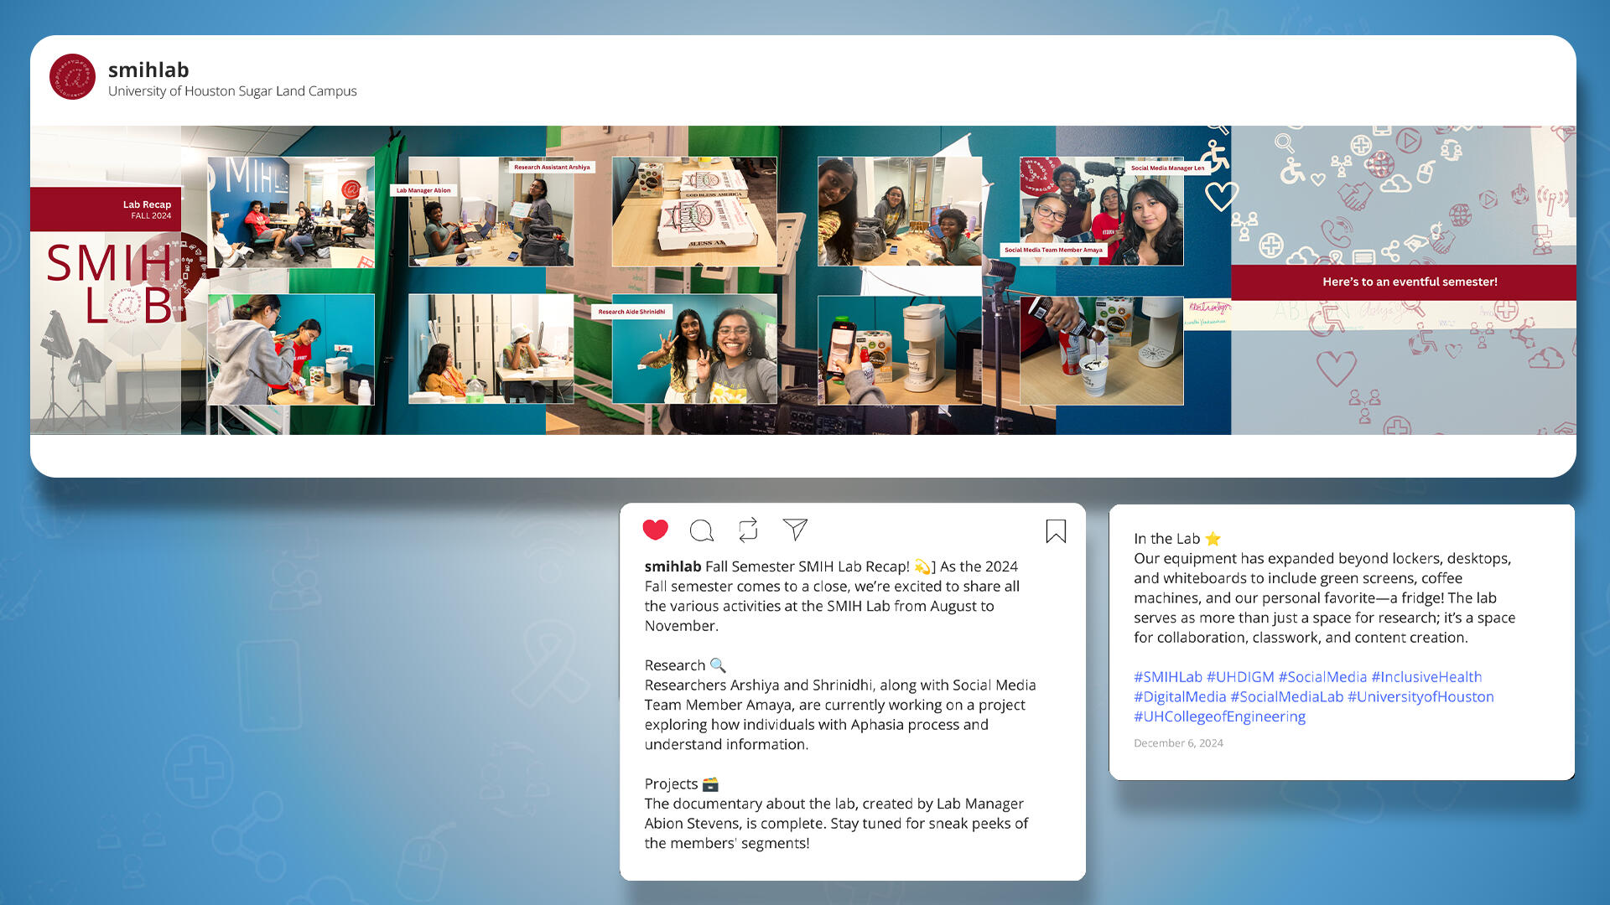Click the paper plane share icon
1610x905 pixels.
tap(795, 529)
